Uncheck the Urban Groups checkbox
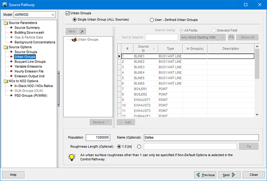The height and width of the screenshot is (181, 267). [67, 13]
